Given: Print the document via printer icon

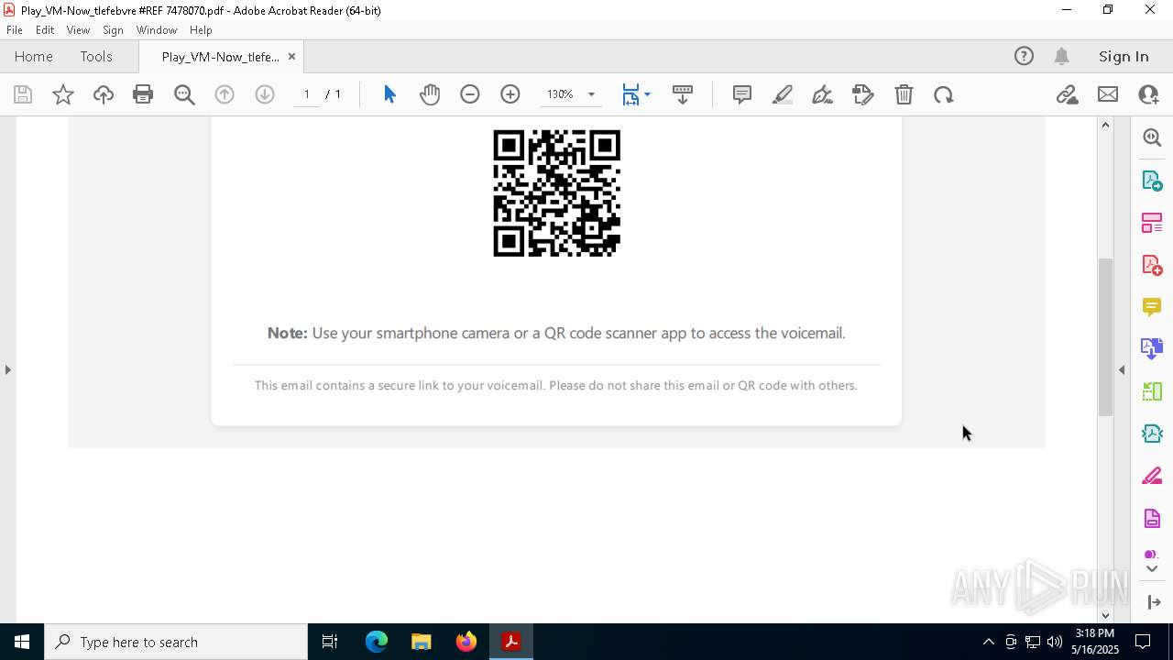Looking at the screenshot, I should tap(143, 94).
